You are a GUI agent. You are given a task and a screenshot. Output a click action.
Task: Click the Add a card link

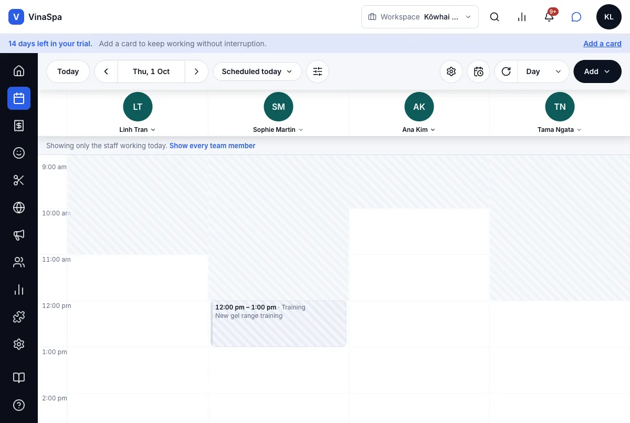pos(602,44)
